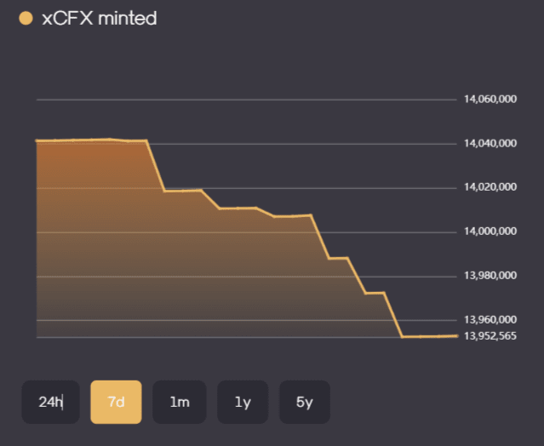Show the 1m time range
Viewport: 544px width, 446px height.
[179, 402]
